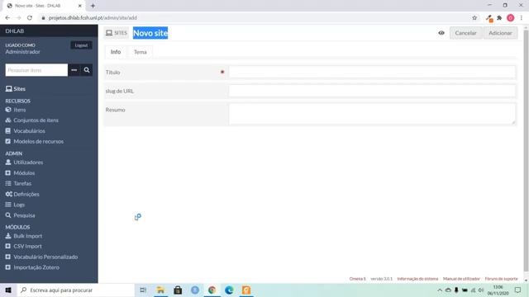This screenshot has width=529, height=297.
Task: Log out using the Logout button
Action: (x=81, y=45)
